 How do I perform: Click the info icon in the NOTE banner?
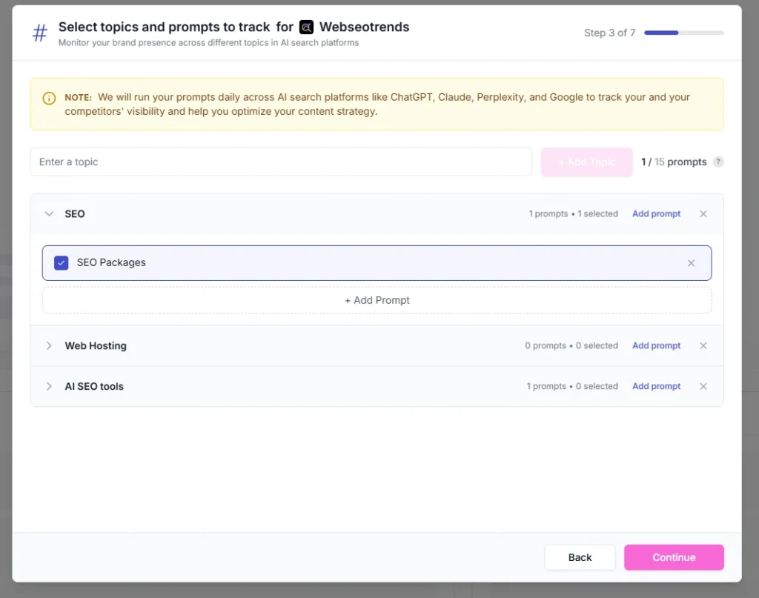[x=49, y=98]
